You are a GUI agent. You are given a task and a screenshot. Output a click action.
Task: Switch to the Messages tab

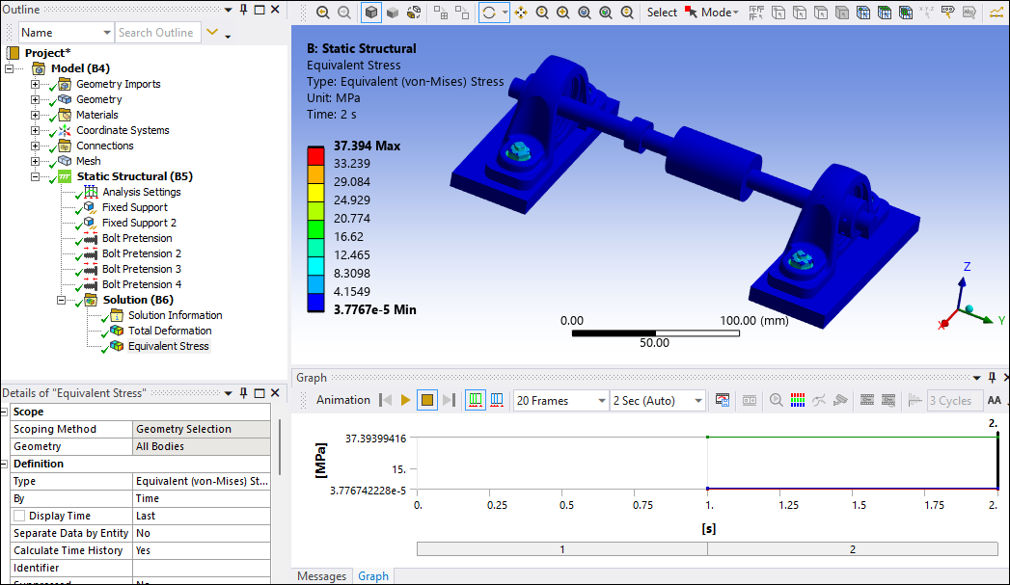321,576
